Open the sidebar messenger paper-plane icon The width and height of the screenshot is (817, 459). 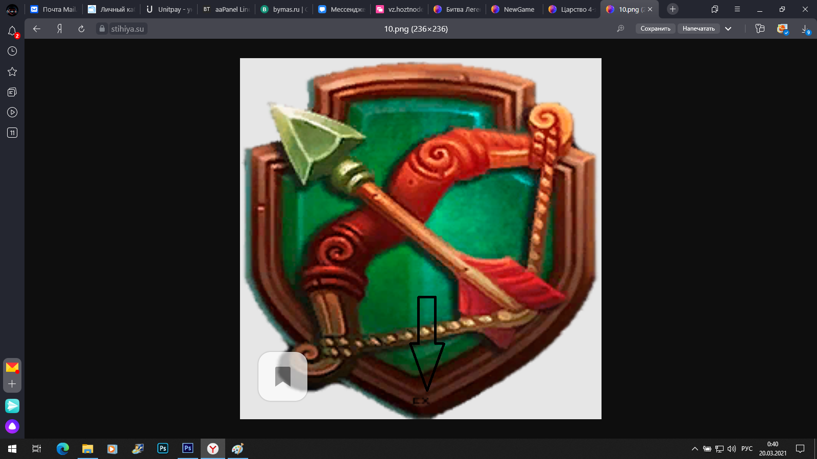(12, 406)
